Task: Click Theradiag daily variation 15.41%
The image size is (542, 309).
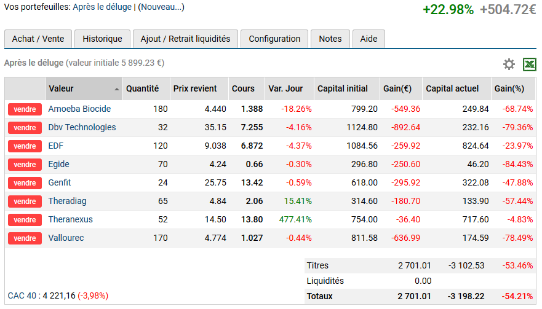Action: pos(298,201)
